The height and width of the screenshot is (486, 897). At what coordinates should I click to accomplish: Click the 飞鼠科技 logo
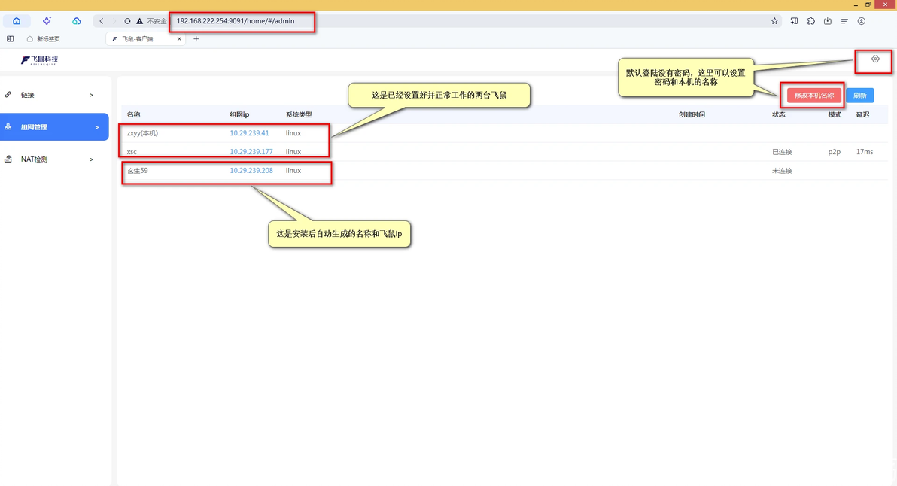coord(39,60)
